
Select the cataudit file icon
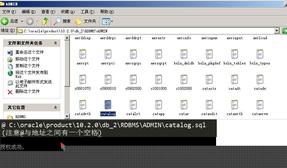click(209, 105)
